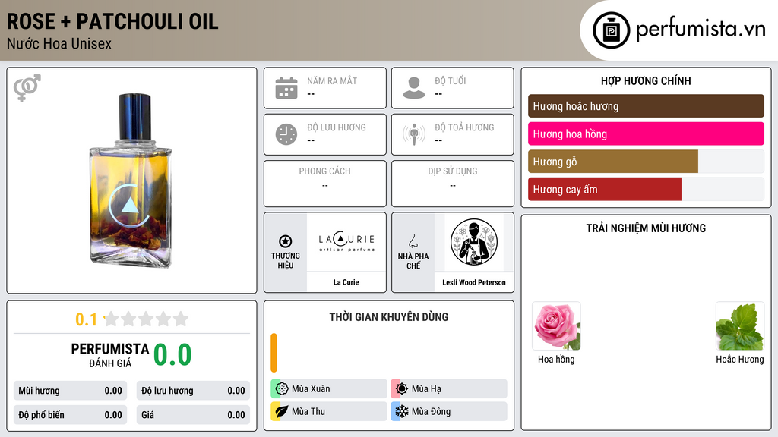Click the Dịp Sử Dụng info box

click(x=453, y=184)
